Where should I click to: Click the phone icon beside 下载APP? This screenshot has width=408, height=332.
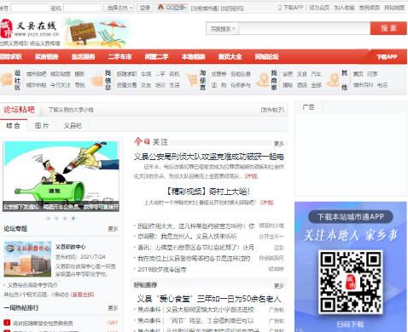coord(279,8)
